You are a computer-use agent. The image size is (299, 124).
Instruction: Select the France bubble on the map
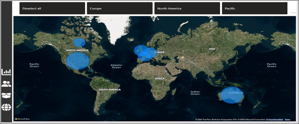[x=145, y=58]
